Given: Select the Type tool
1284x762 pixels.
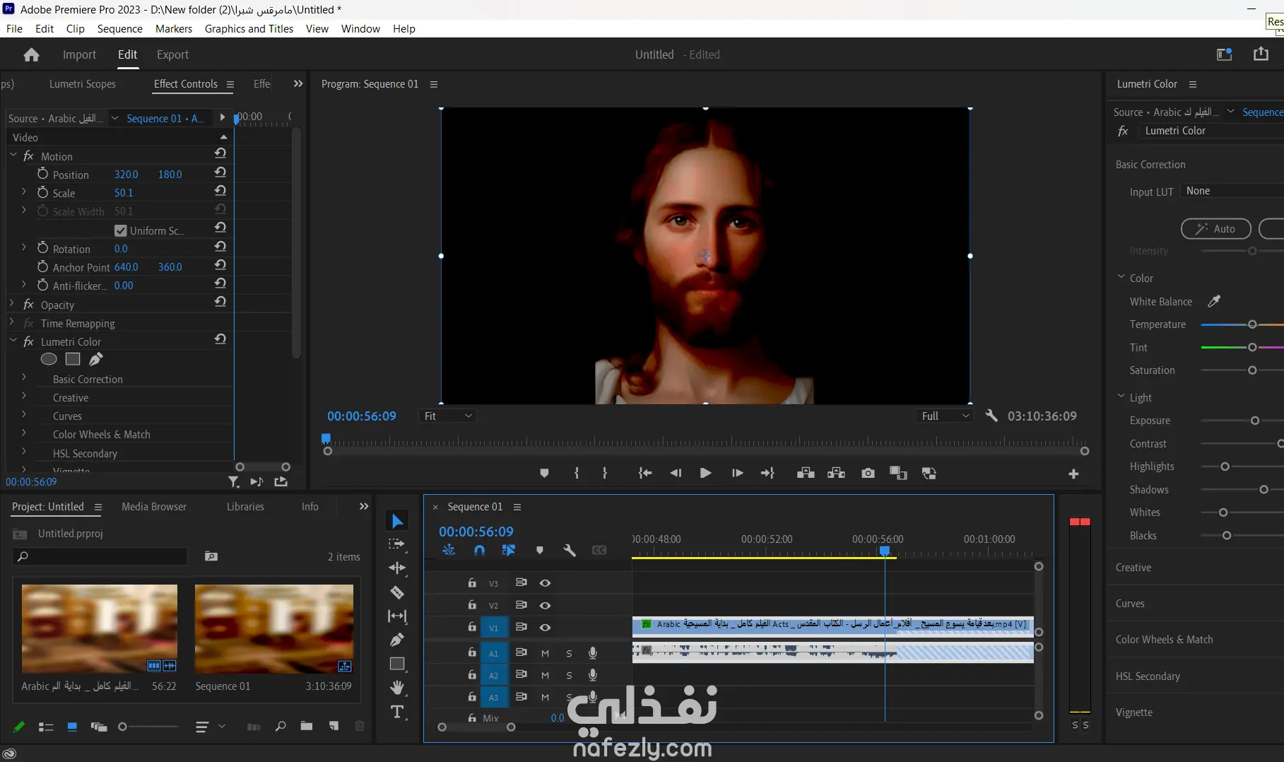Looking at the screenshot, I should click(x=397, y=712).
